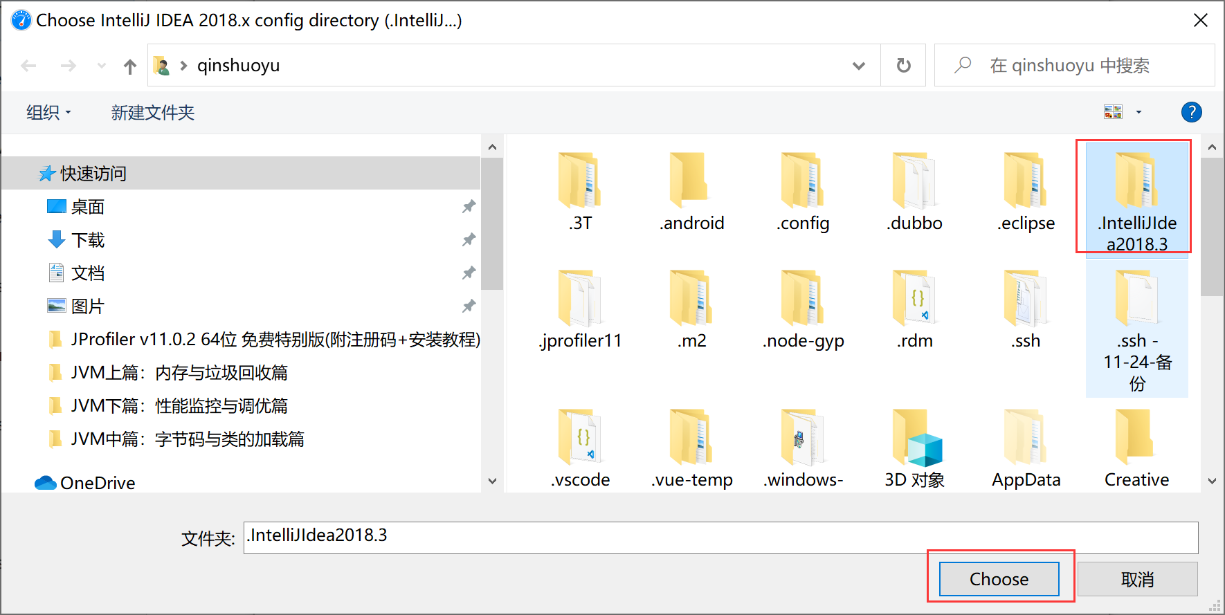Select the .ssh - 11-24-备份 folder
This screenshot has width=1225, height=615.
coord(1136,330)
